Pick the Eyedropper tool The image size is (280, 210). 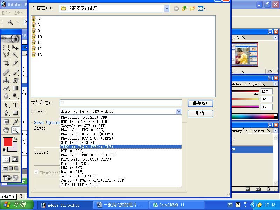click(x=15, y=122)
